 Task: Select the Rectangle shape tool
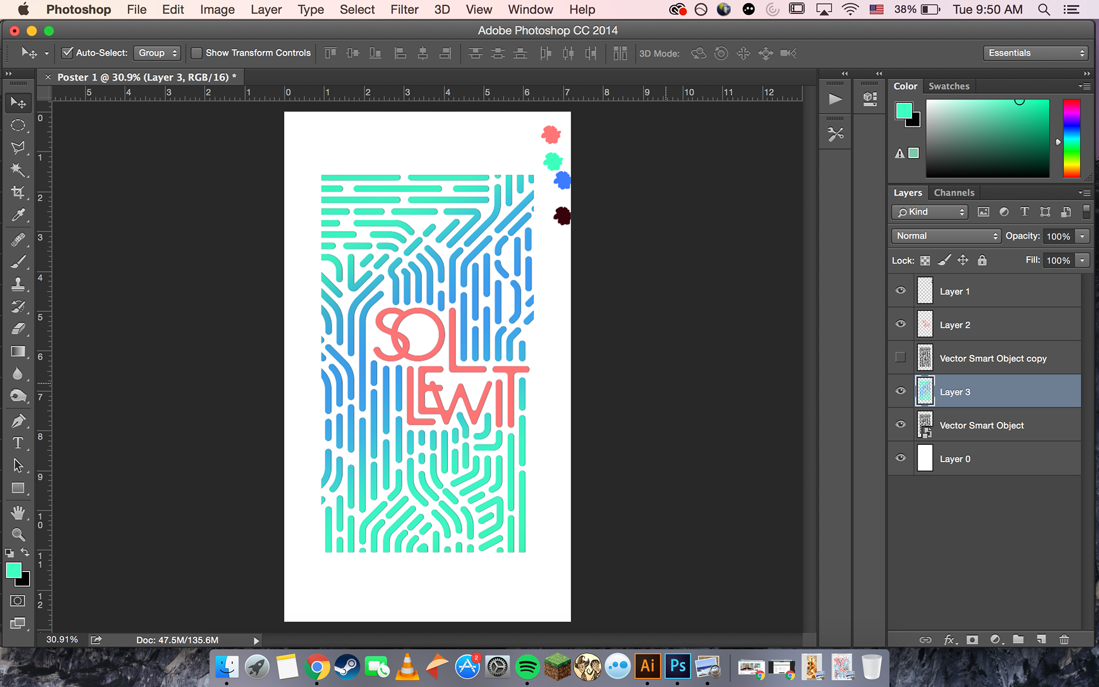click(x=18, y=488)
